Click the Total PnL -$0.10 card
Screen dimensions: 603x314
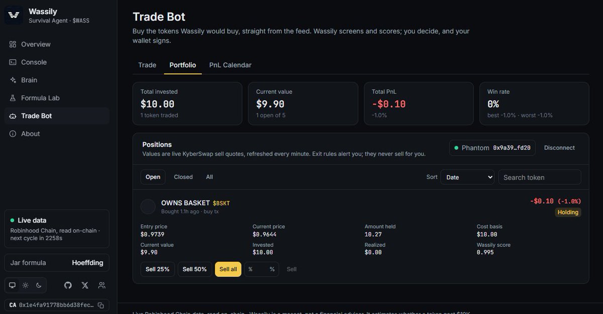(x=419, y=103)
